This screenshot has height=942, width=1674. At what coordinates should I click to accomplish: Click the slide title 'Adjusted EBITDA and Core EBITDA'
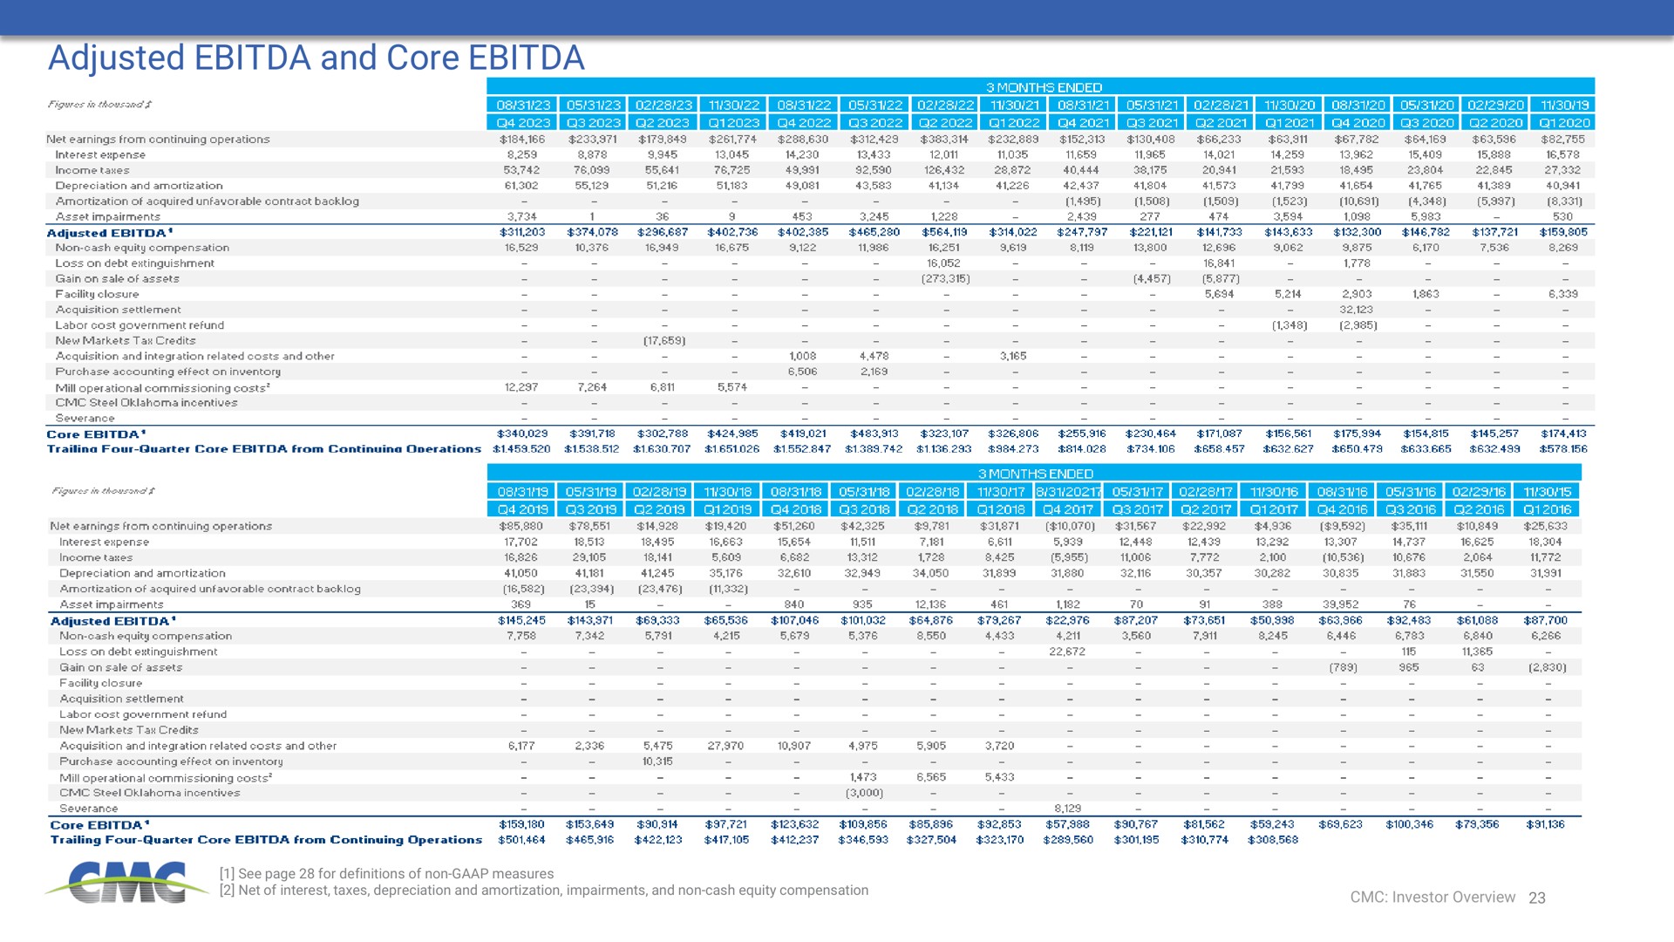click(316, 58)
